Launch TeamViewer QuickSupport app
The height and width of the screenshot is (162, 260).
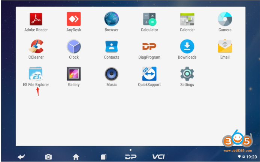[x=149, y=74]
